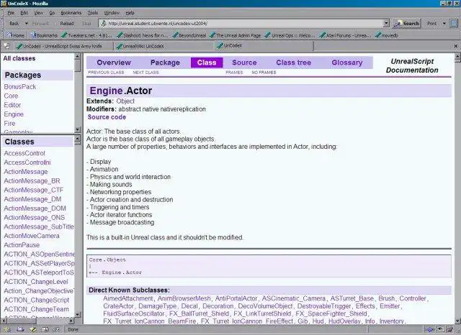Image resolution: width=461 pixels, height=335 pixels.
Task: Click the Back navigation button
Action: point(14,24)
